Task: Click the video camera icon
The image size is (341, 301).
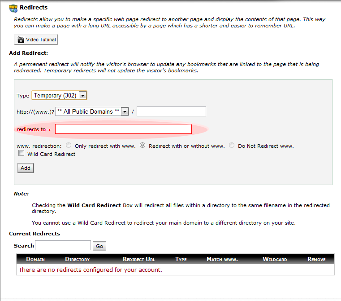Action: tap(21, 40)
